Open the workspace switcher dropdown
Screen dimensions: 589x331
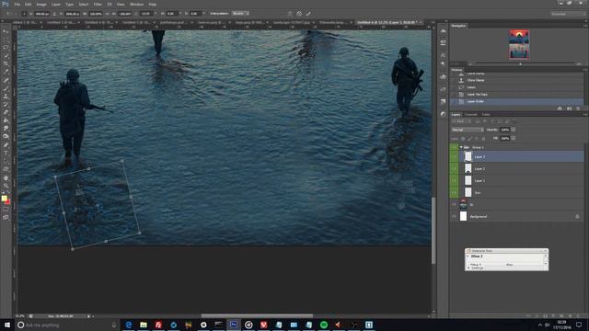568,14
